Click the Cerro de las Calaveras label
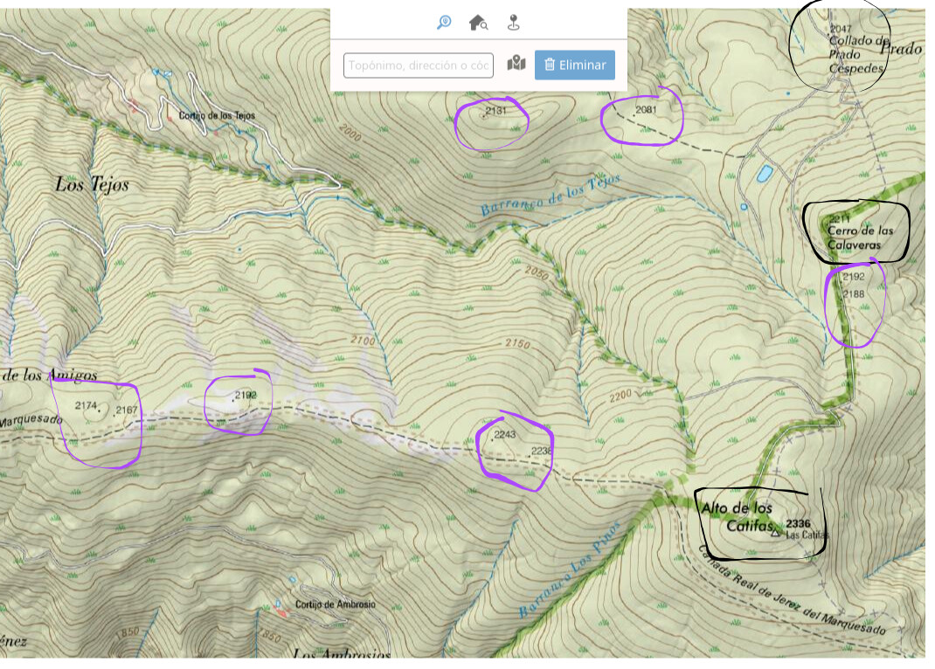 pyautogui.click(x=860, y=237)
